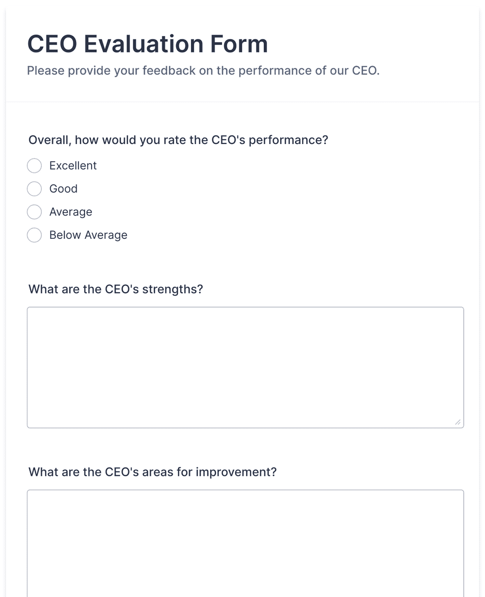Screen dimensions: 485x597
Task: Click the resize grip on the strengths textarea
Action: point(458,422)
